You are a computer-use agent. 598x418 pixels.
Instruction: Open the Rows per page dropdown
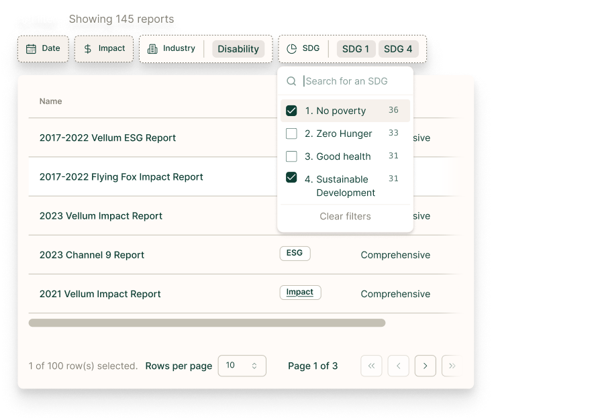(x=242, y=366)
